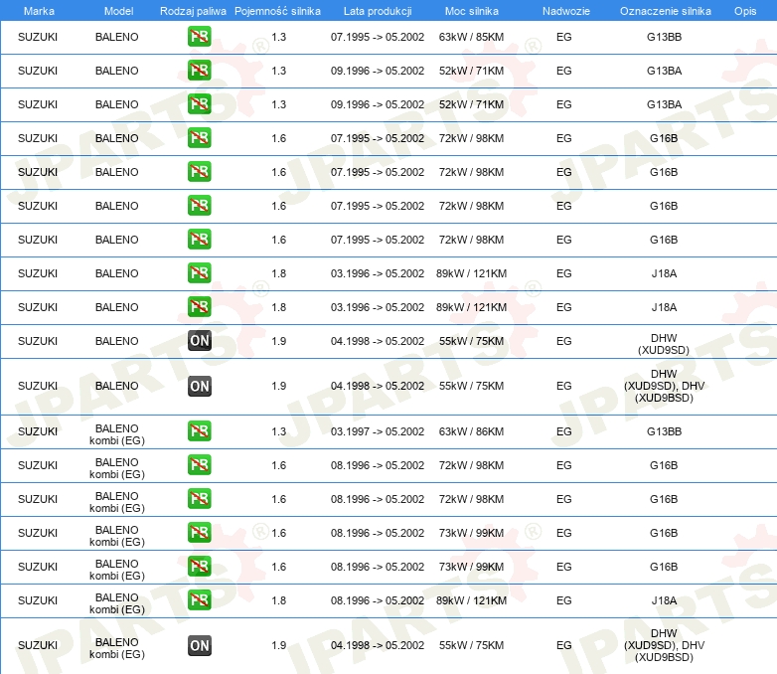The height and width of the screenshot is (674, 777).
Task: Click 55kW / 75KM in BALENO kombi row
Action: click(471, 645)
